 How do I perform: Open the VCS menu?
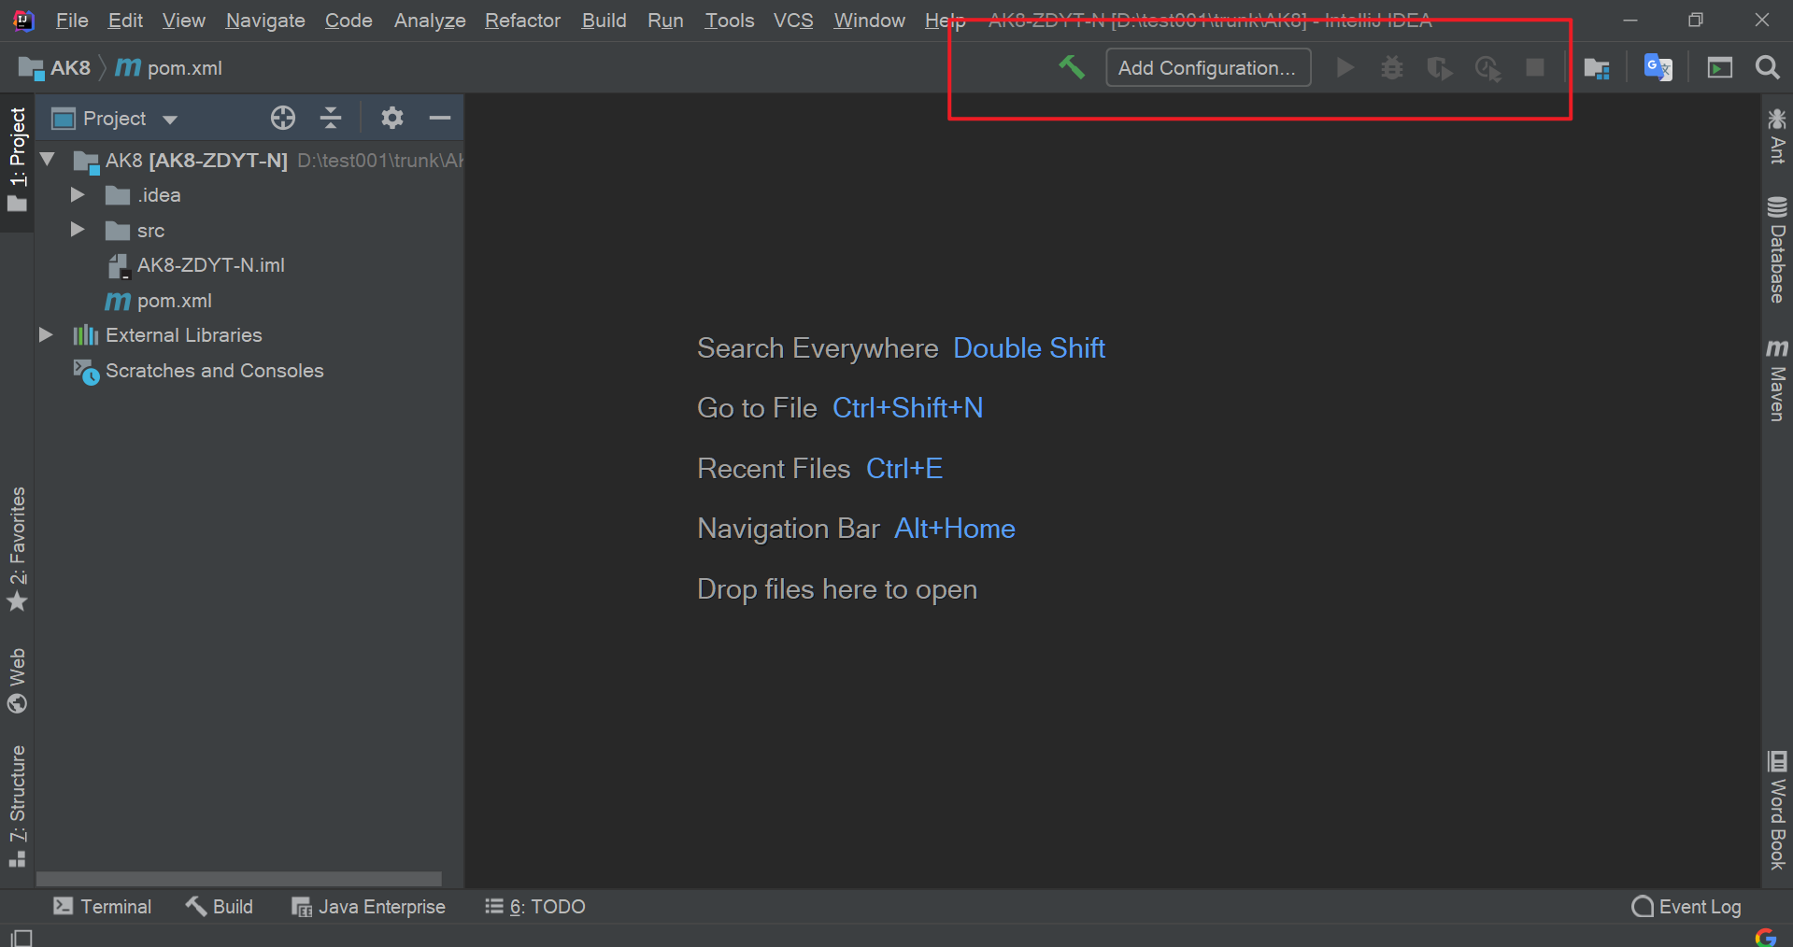793,21
